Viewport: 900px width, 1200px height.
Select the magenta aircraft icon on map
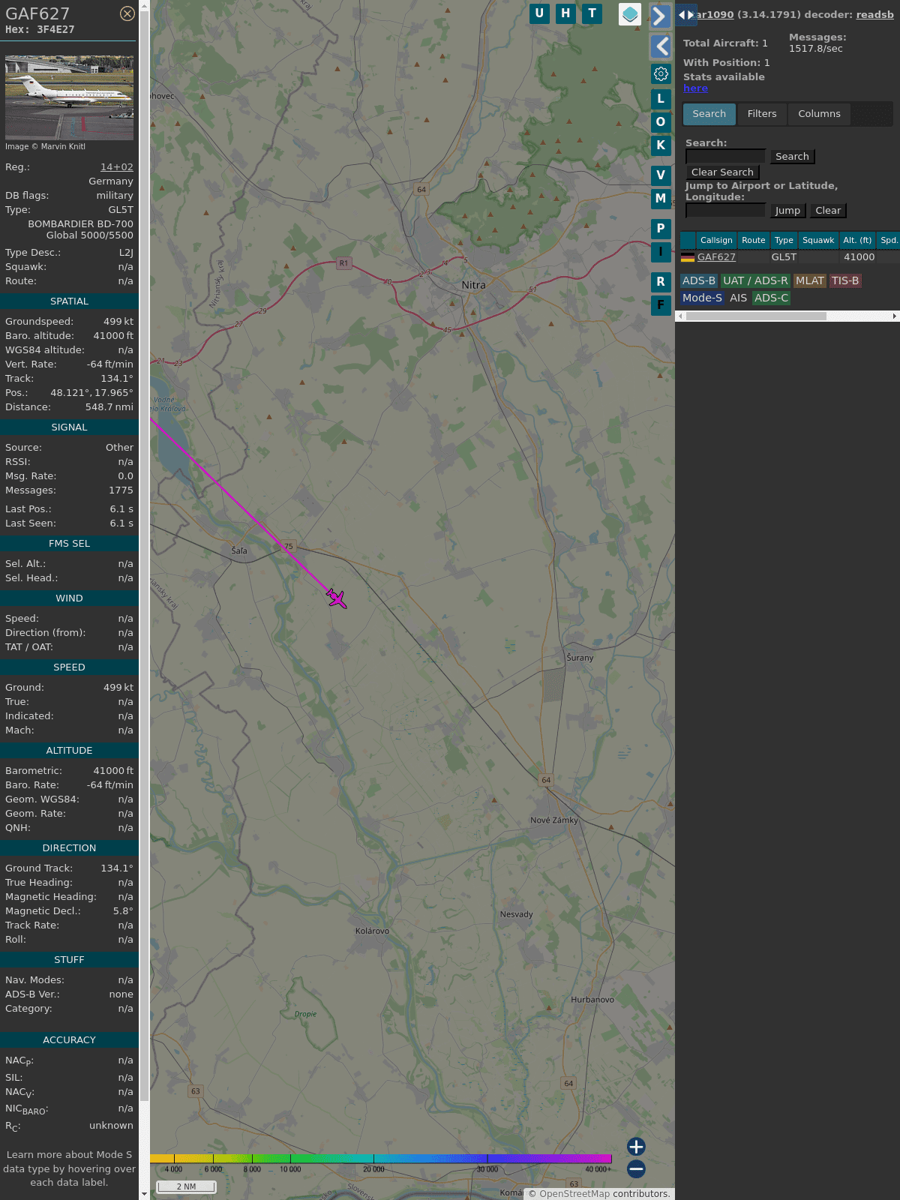[x=336, y=598]
